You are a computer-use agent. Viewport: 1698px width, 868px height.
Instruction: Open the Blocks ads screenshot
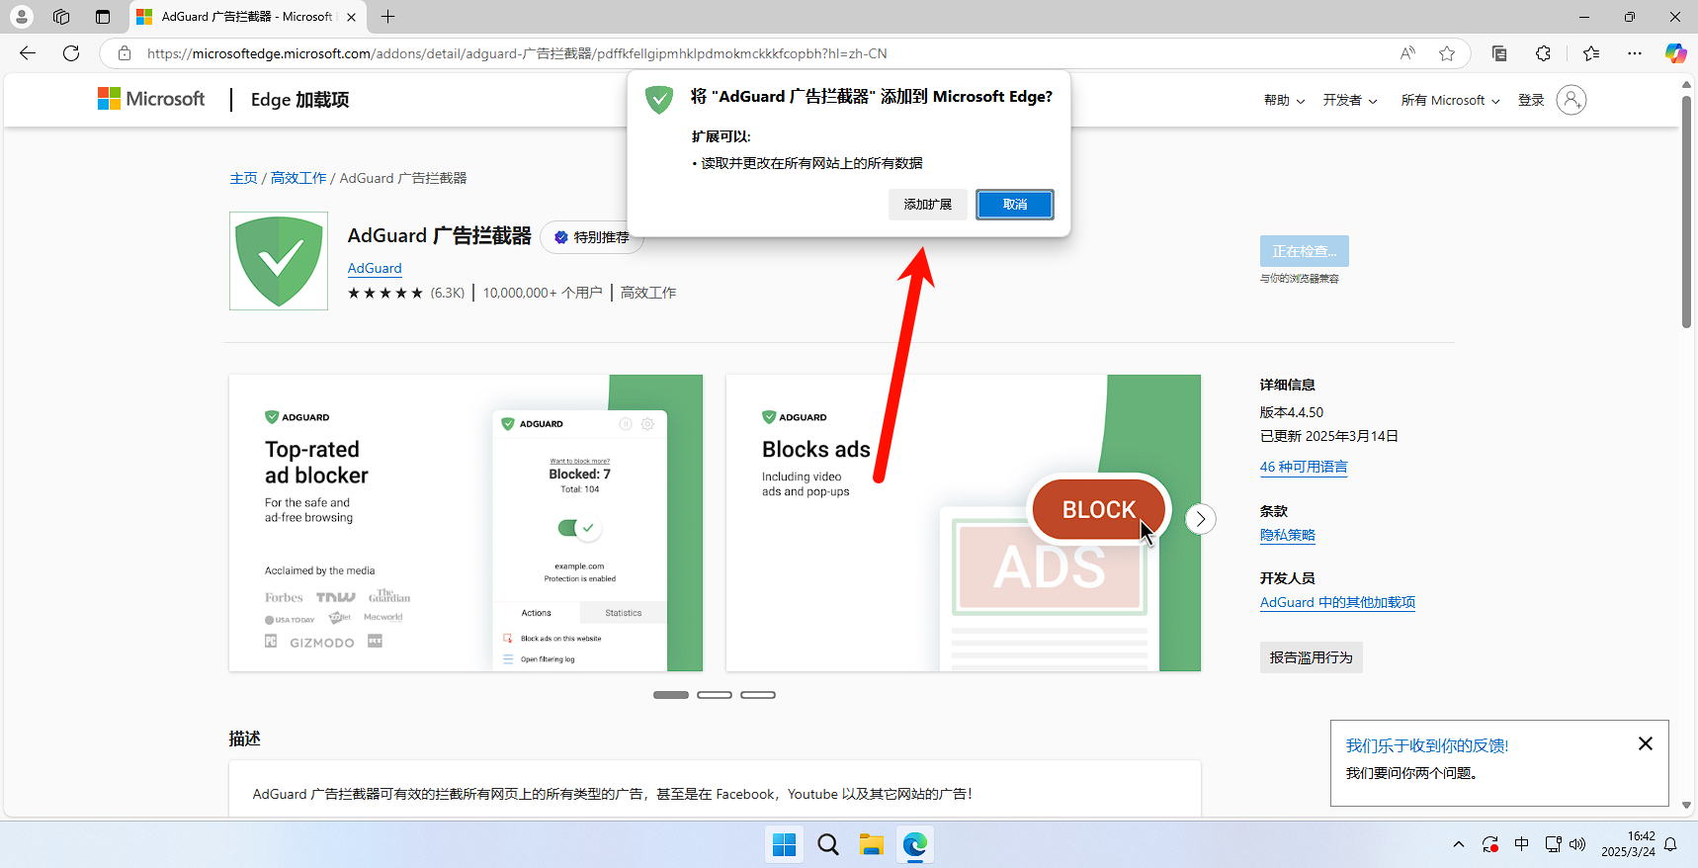tap(964, 523)
